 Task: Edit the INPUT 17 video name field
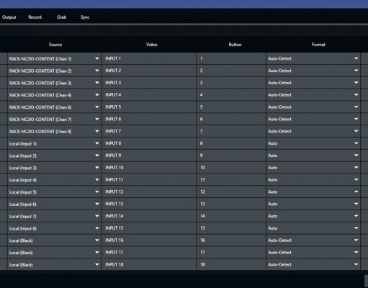coord(149,253)
